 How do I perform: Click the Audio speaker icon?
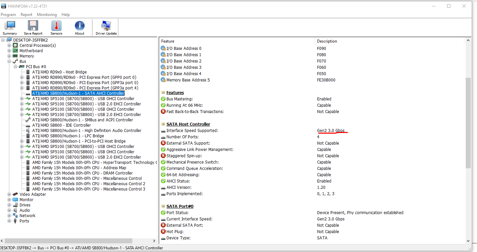(x=15, y=210)
